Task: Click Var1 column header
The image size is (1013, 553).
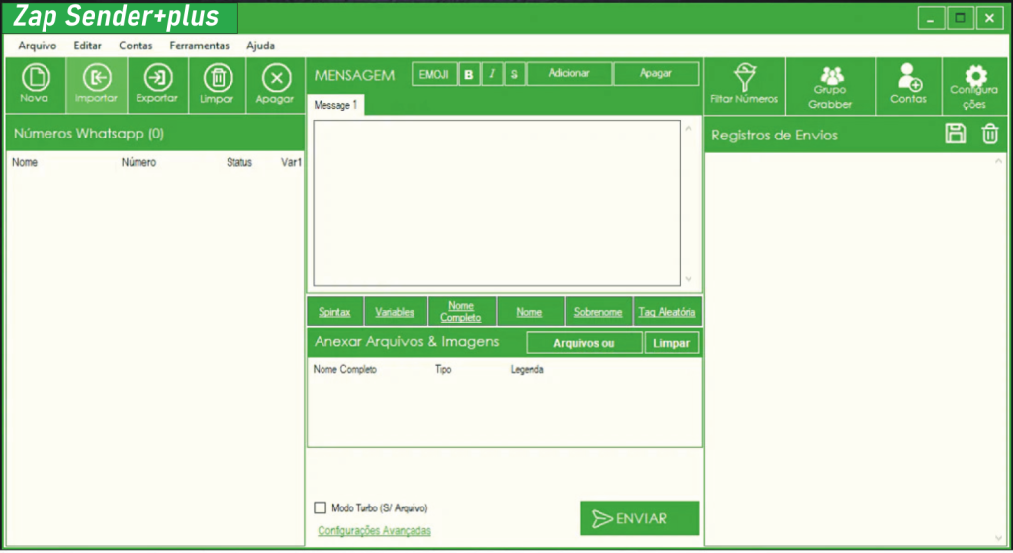Action: coord(291,163)
